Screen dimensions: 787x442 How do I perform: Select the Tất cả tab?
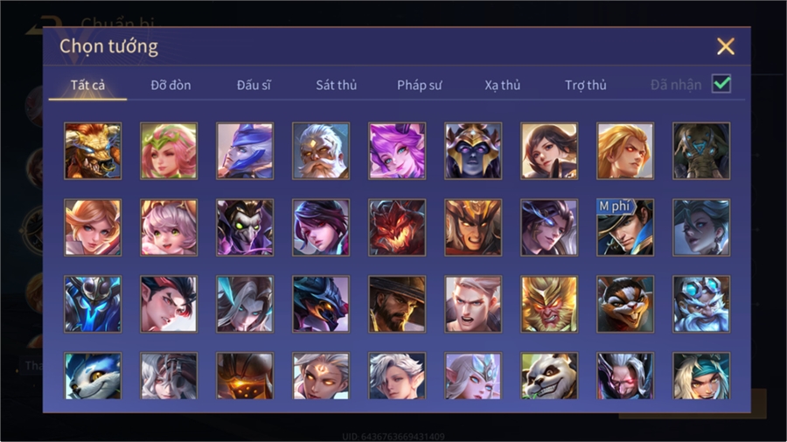point(87,86)
